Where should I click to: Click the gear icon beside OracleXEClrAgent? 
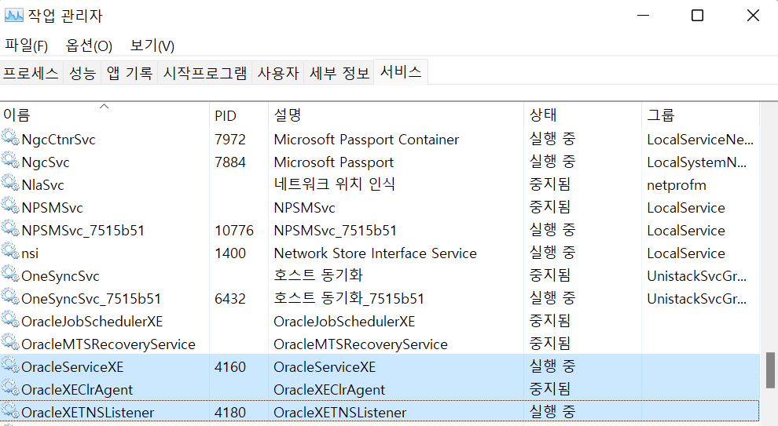tap(10, 388)
